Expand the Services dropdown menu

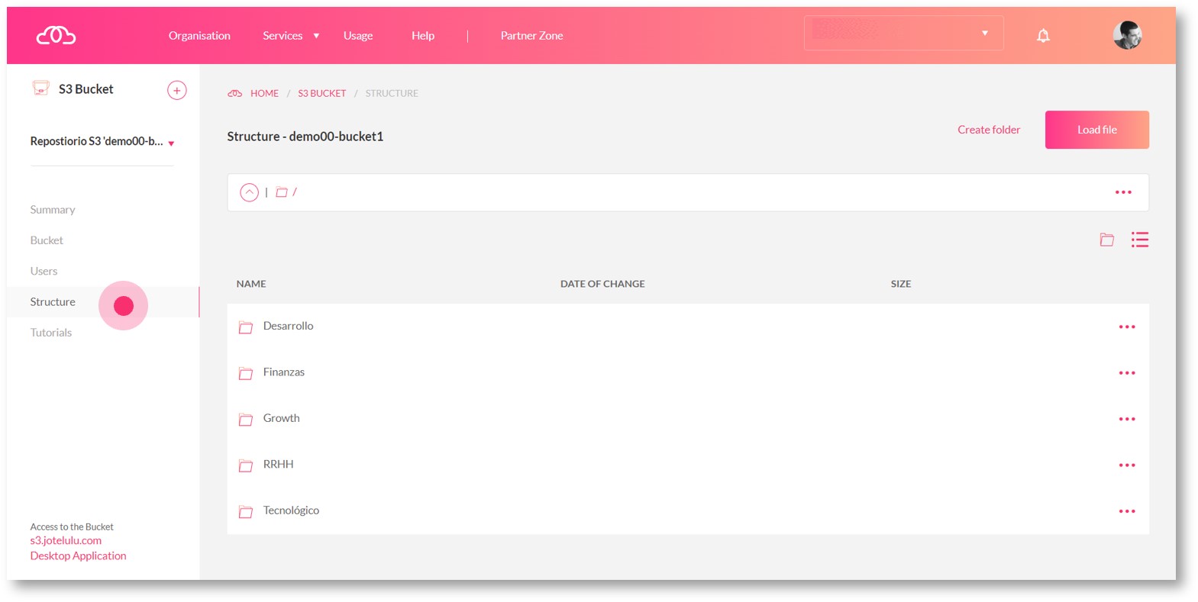point(291,36)
